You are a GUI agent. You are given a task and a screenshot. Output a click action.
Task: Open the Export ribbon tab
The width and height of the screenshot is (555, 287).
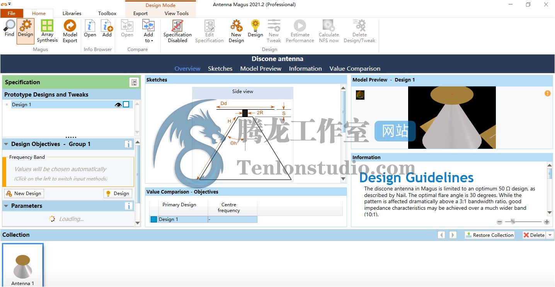coord(141,13)
